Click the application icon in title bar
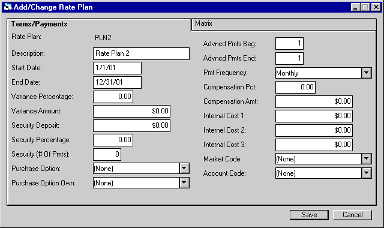Screen dimensions: 384x228 [x=8, y=7]
